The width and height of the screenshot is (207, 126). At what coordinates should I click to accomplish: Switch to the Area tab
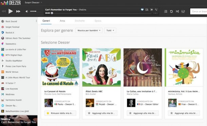pyautogui.click(x=62, y=21)
